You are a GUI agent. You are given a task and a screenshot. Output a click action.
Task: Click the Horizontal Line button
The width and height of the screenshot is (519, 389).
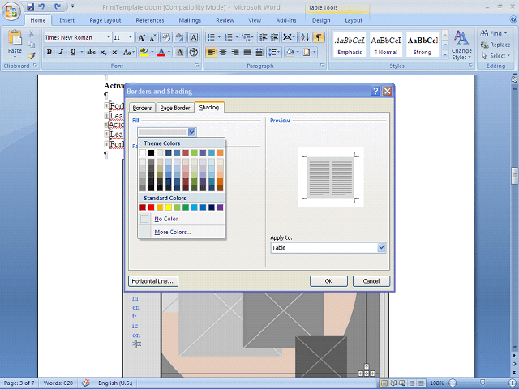pos(152,281)
